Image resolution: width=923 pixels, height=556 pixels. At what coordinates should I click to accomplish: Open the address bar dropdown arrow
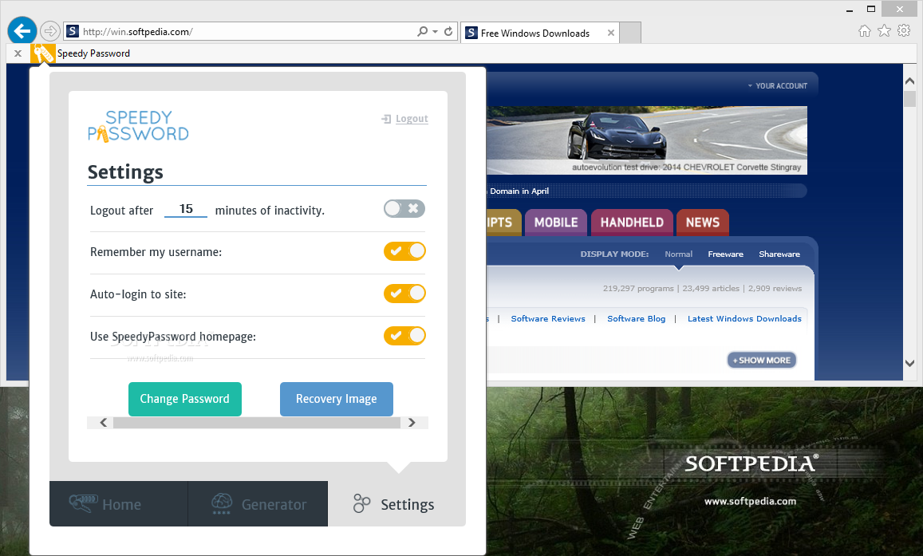coord(435,32)
